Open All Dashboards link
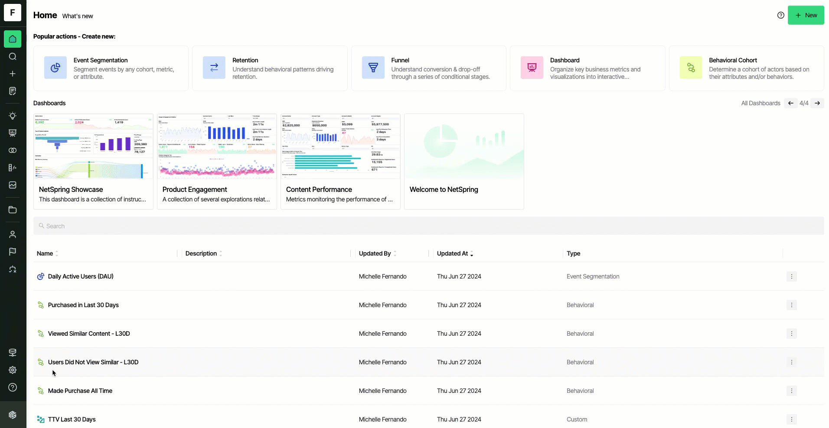 [x=760, y=103]
